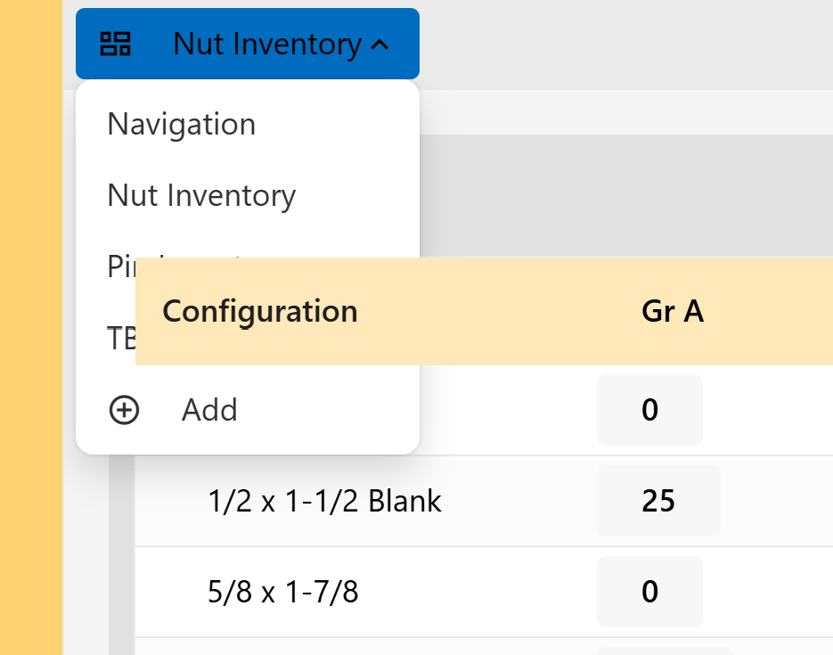This screenshot has width=833, height=655.
Task: Select Navigation from the dropdown list
Action: pyautogui.click(x=182, y=124)
